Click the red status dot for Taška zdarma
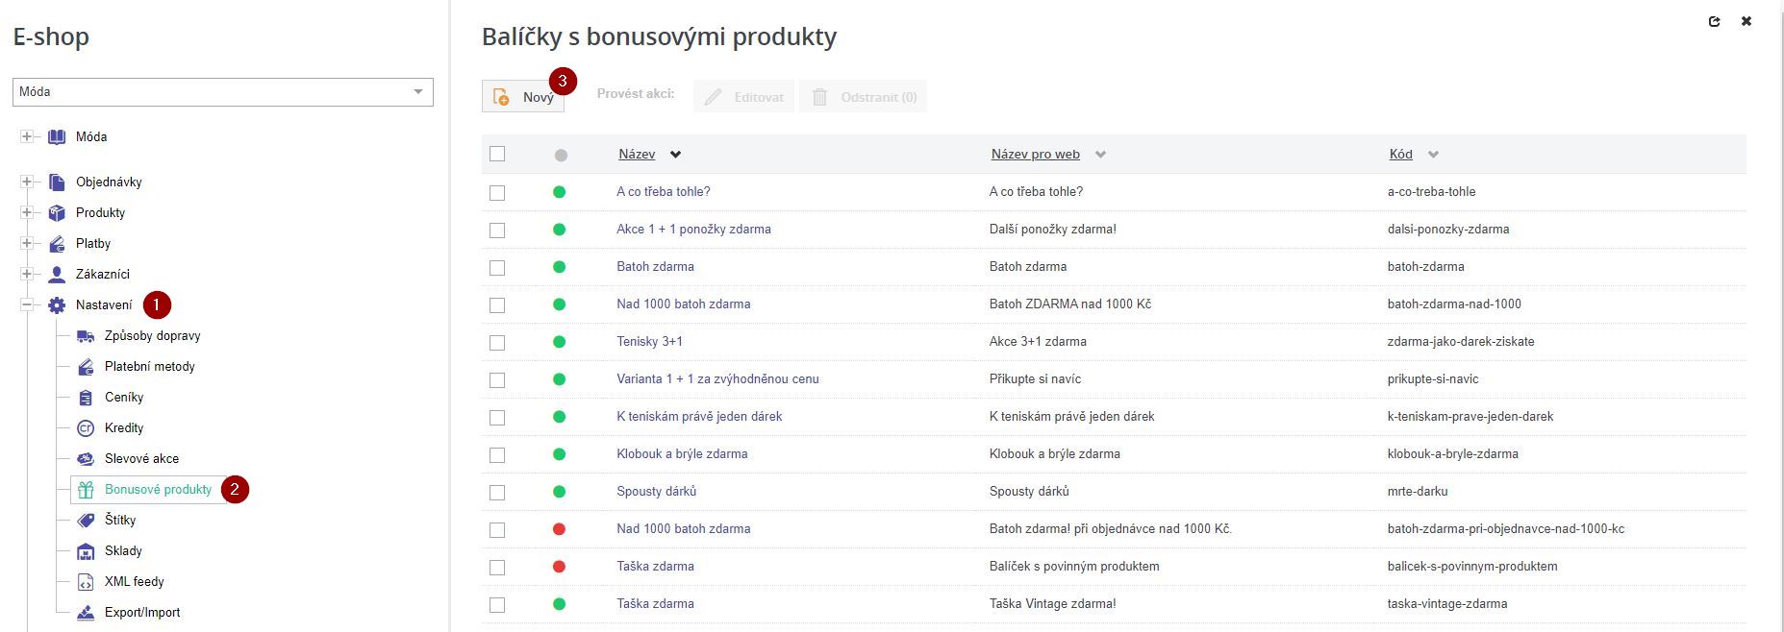The height and width of the screenshot is (632, 1784). click(x=560, y=567)
